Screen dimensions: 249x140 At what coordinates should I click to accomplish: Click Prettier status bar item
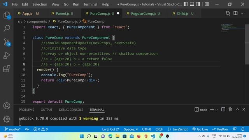click(220, 129)
